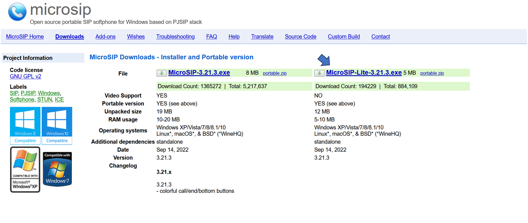Click the MicroSIP phone logo icon
Viewport: 528px width, 223px height.
pyautogui.click(x=17, y=12)
